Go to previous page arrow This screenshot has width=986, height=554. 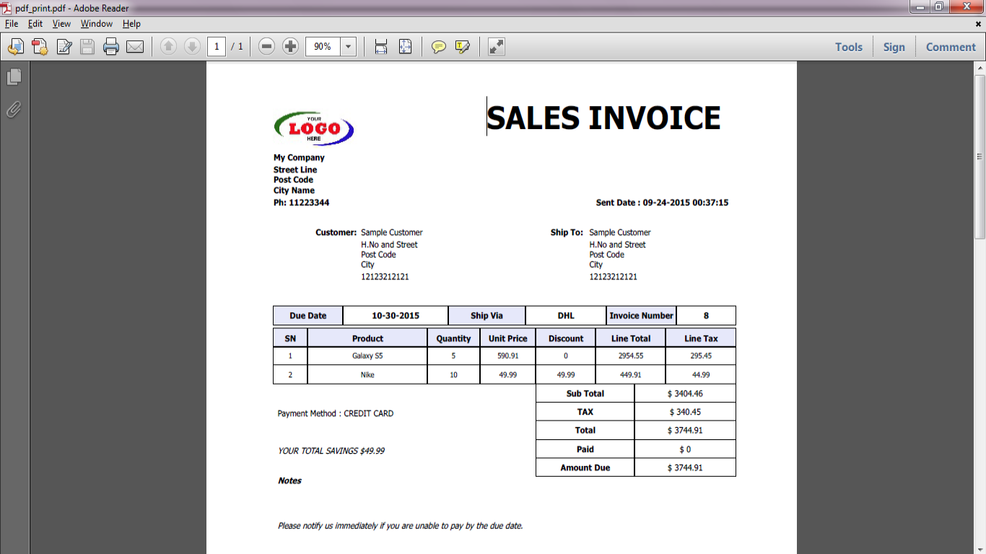tap(168, 47)
